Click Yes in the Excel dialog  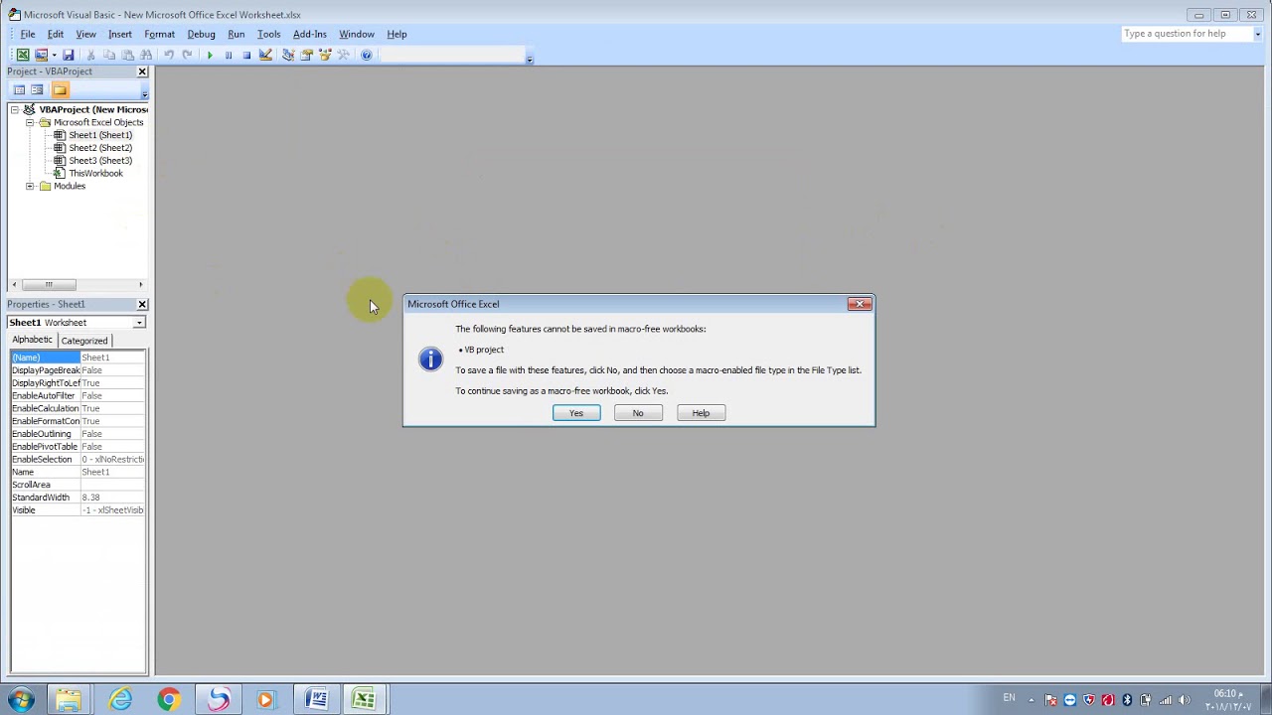coord(576,413)
